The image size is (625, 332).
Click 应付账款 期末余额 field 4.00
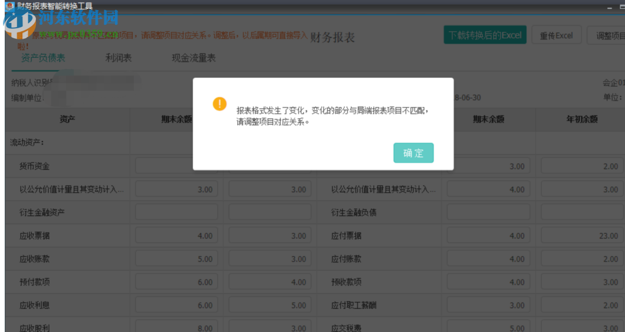[x=488, y=258]
